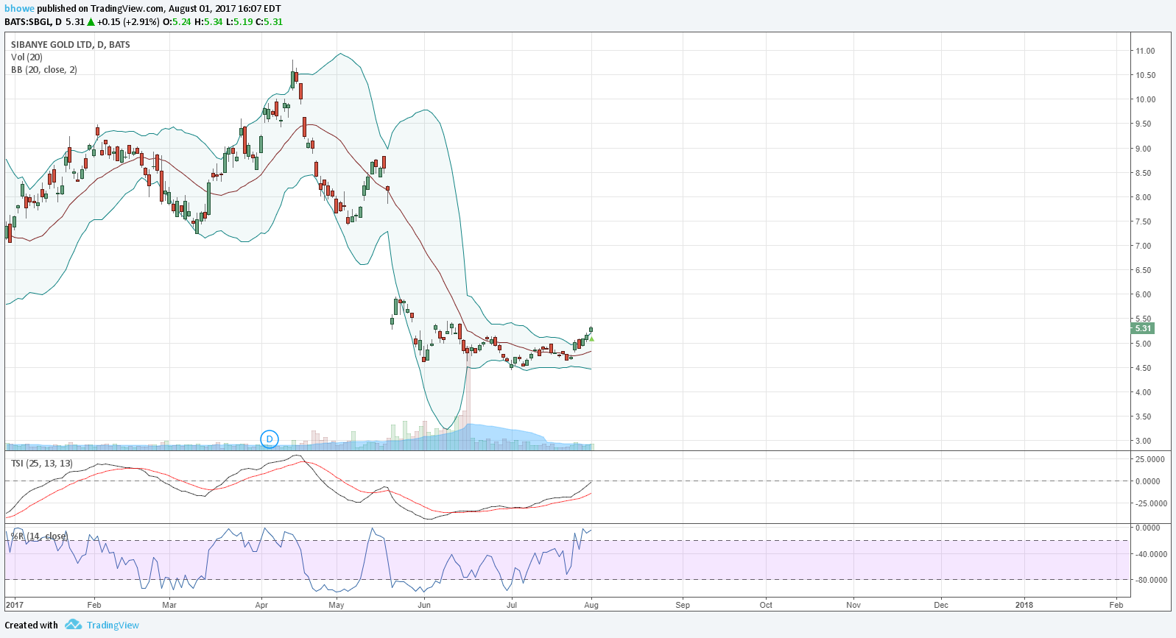Click the 25.0000 TSI scale label
This screenshot has width=1176, height=638.
coord(1150,459)
